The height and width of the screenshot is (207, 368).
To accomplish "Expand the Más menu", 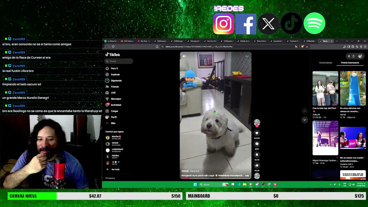I will (110, 123).
